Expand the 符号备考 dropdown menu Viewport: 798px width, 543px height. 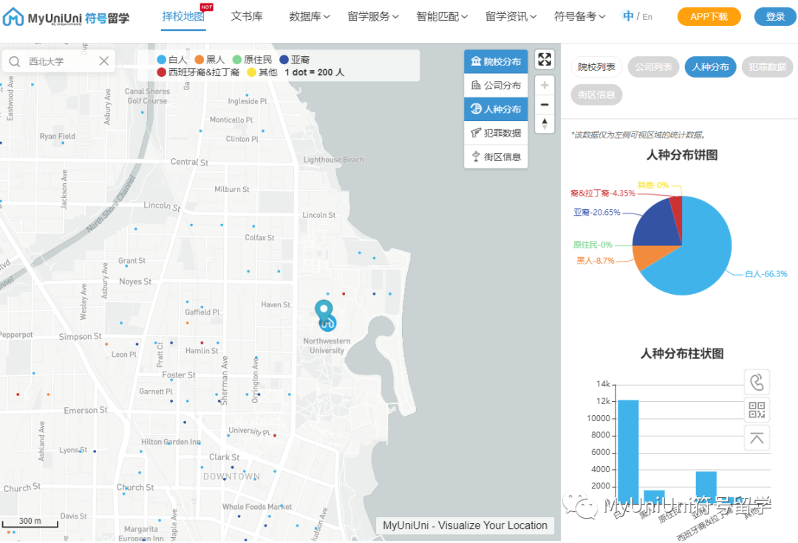point(580,17)
